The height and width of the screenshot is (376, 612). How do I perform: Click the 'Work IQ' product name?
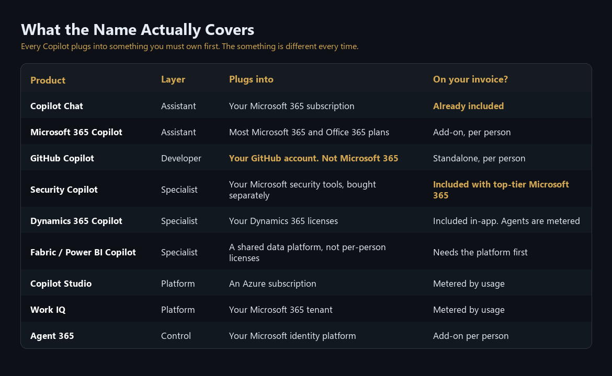pos(48,310)
